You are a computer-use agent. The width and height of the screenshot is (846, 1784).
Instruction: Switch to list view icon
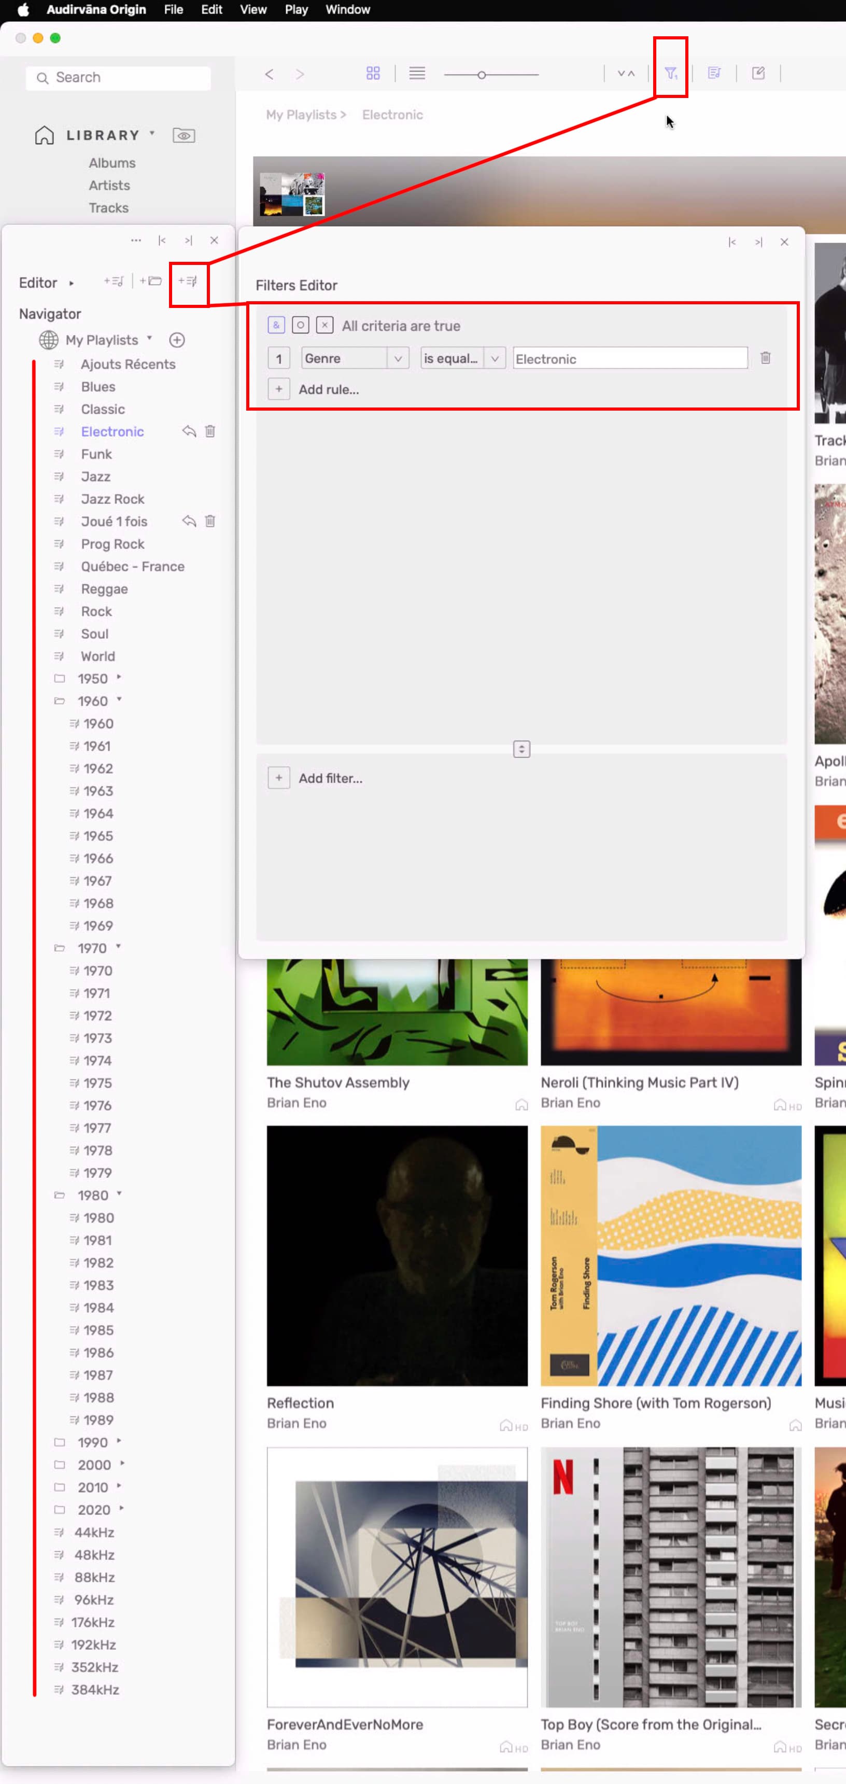(x=417, y=73)
